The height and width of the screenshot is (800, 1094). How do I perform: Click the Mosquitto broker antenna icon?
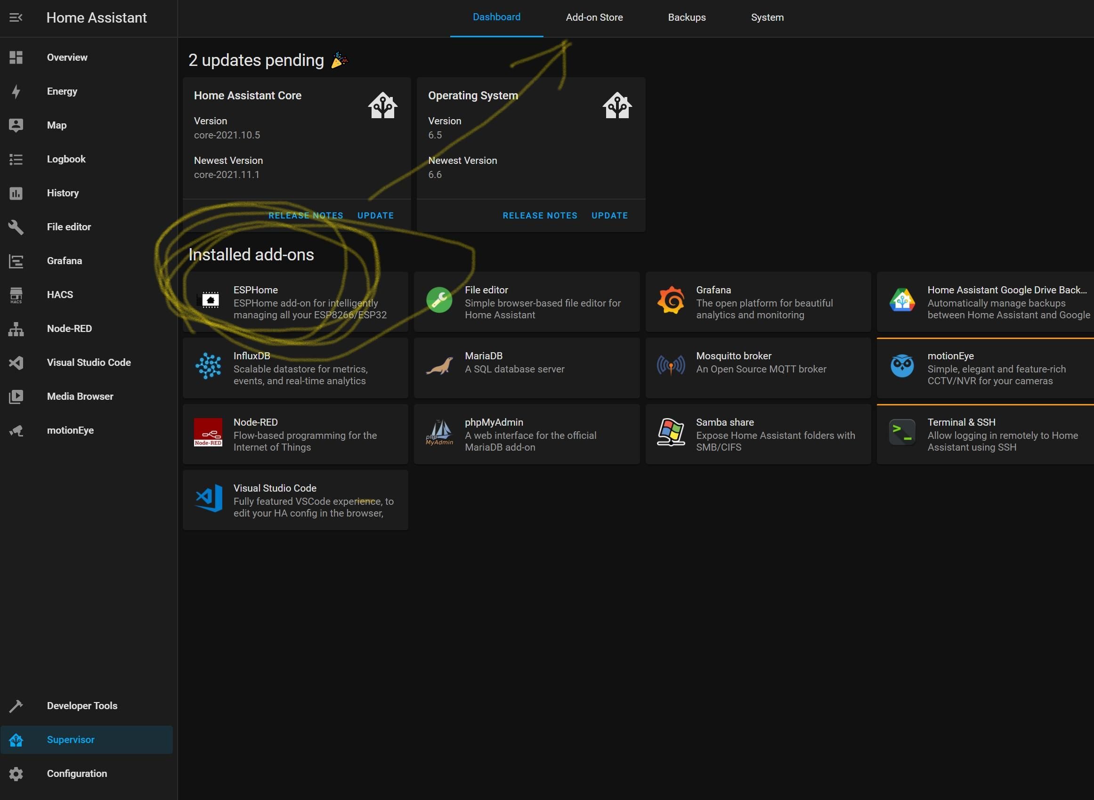(x=670, y=365)
